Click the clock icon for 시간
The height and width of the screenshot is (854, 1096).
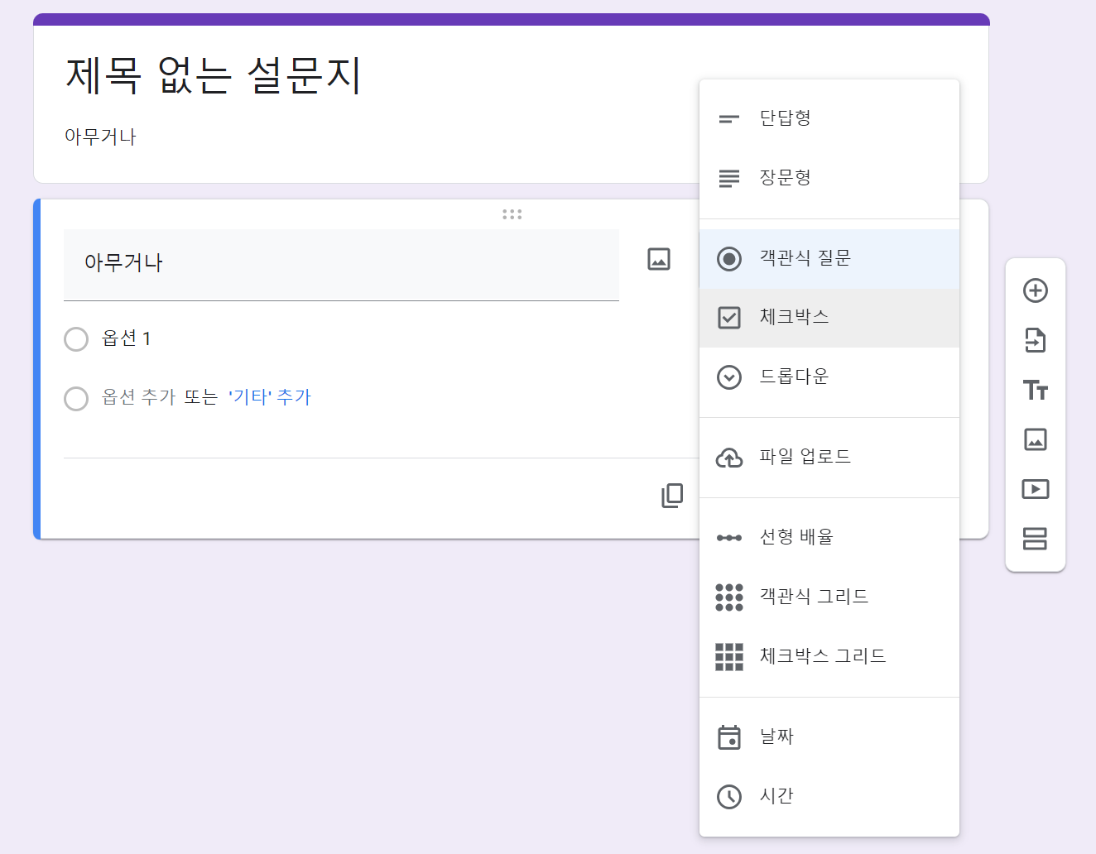click(729, 797)
